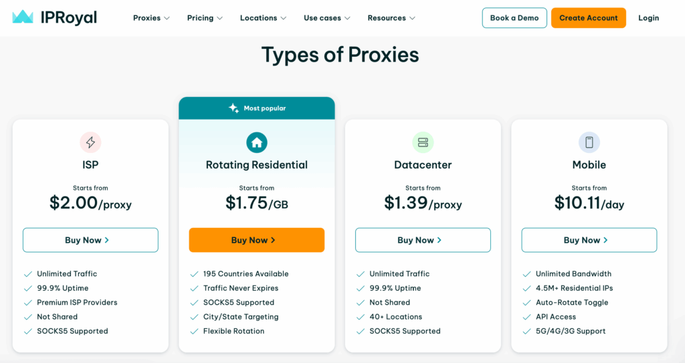Click the checkmark beside 195 Countries Available
The image size is (685, 363).
194,274
